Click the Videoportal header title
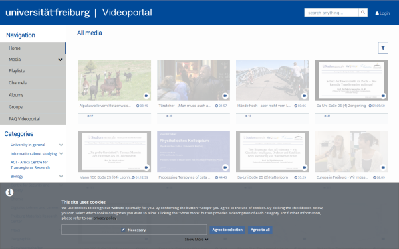 tap(127, 12)
